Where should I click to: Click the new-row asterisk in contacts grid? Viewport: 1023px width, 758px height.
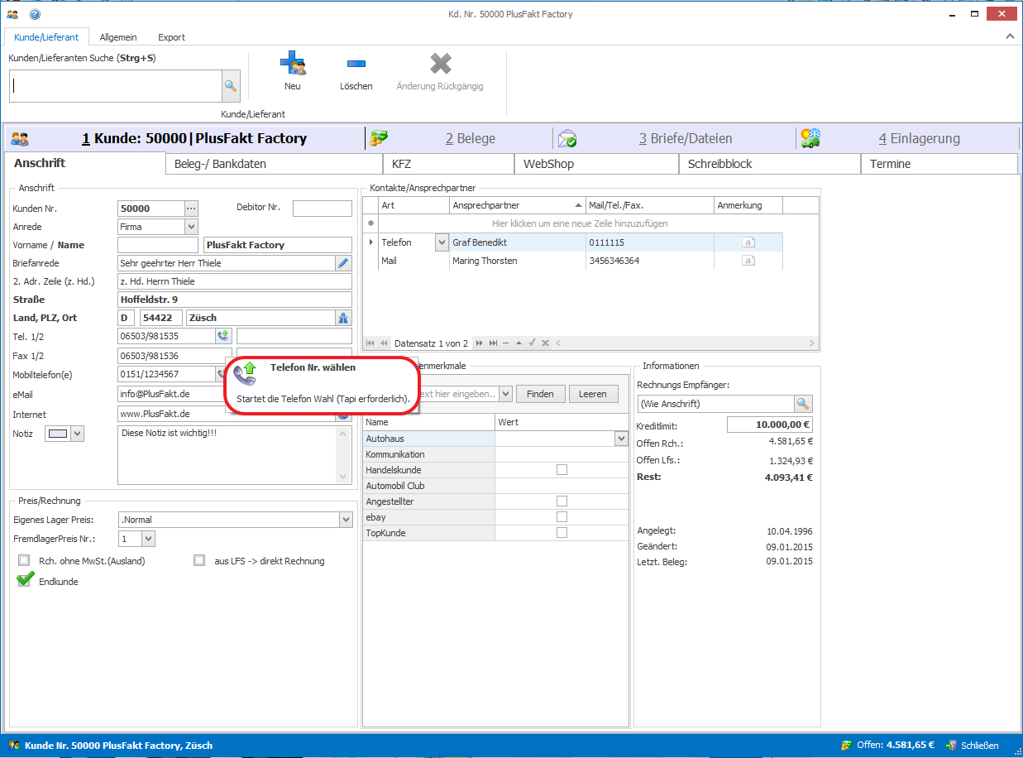tap(370, 223)
